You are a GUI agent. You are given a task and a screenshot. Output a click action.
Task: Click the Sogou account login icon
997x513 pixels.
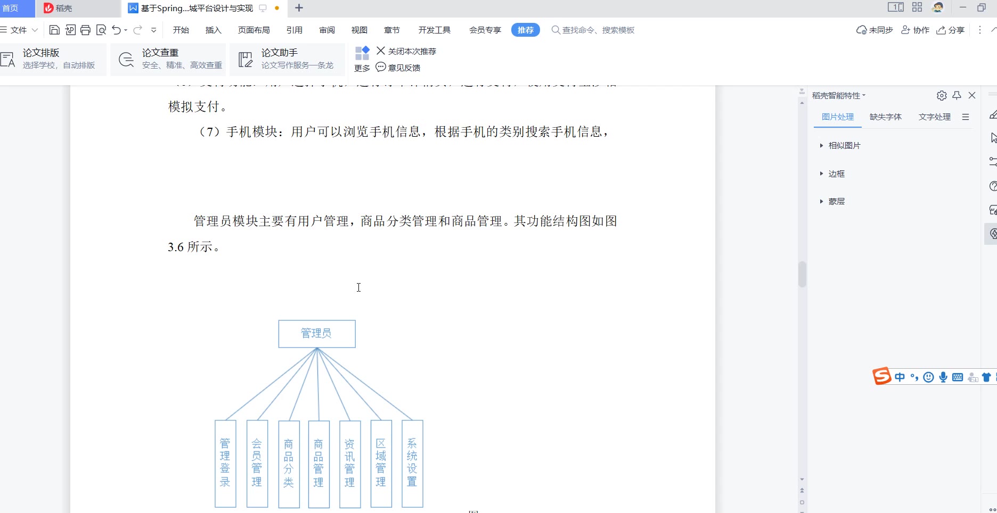pyautogui.click(x=973, y=377)
